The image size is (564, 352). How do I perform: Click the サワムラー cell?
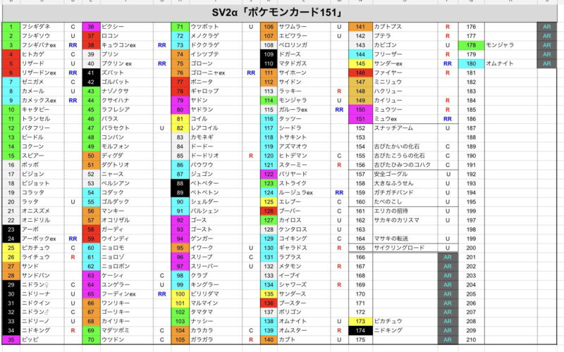click(x=304, y=27)
